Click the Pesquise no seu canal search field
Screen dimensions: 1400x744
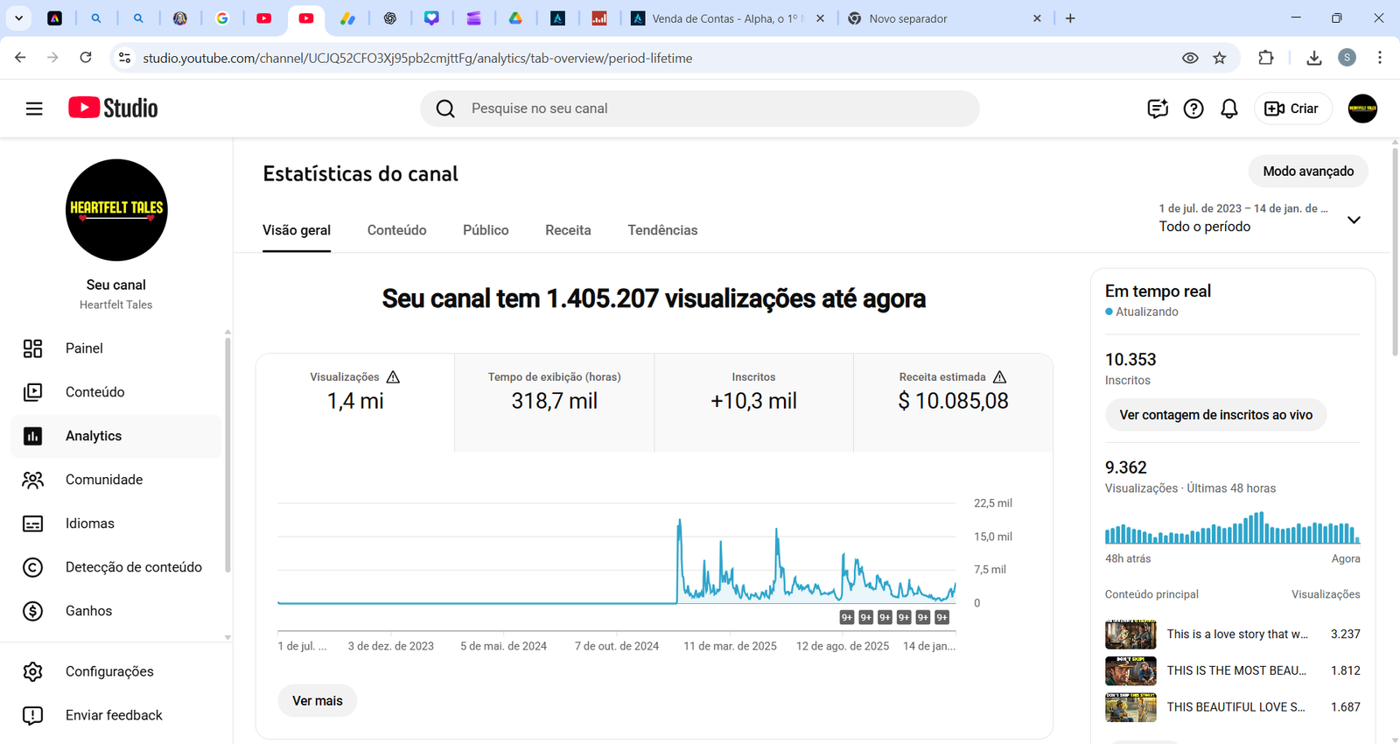point(700,109)
